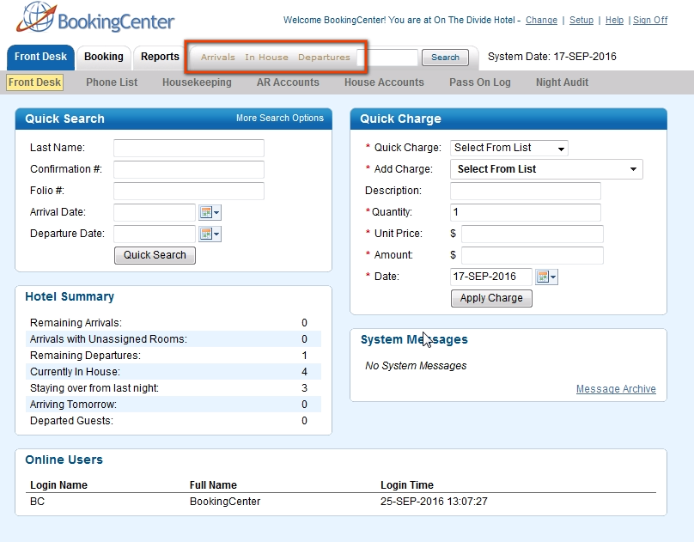This screenshot has height=542, width=694.
Task: Click the In House quick link
Action: pyautogui.click(x=266, y=57)
